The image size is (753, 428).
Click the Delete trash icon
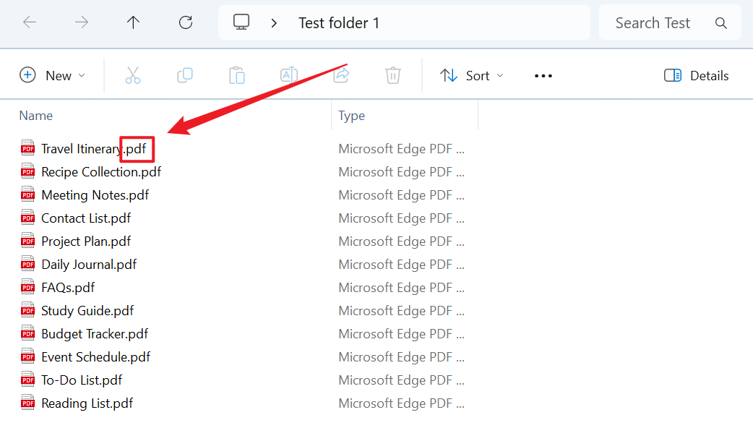pyautogui.click(x=393, y=75)
